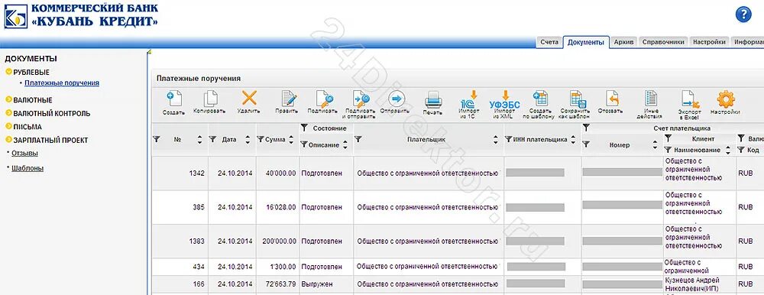This screenshot has height=295, width=764.
Task: Open the Платежные поручения sidebar link
Action: point(62,83)
